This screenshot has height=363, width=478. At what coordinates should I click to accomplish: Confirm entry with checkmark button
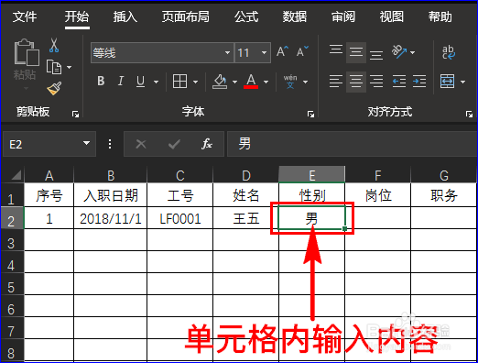pyautogui.click(x=174, y=144)
